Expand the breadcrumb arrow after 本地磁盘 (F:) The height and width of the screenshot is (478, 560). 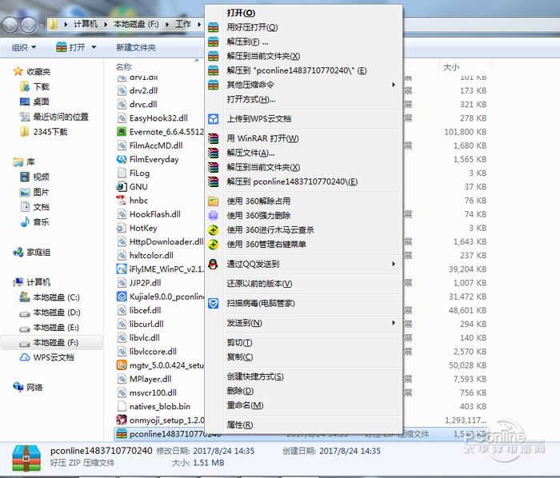[x=166, y=24]
